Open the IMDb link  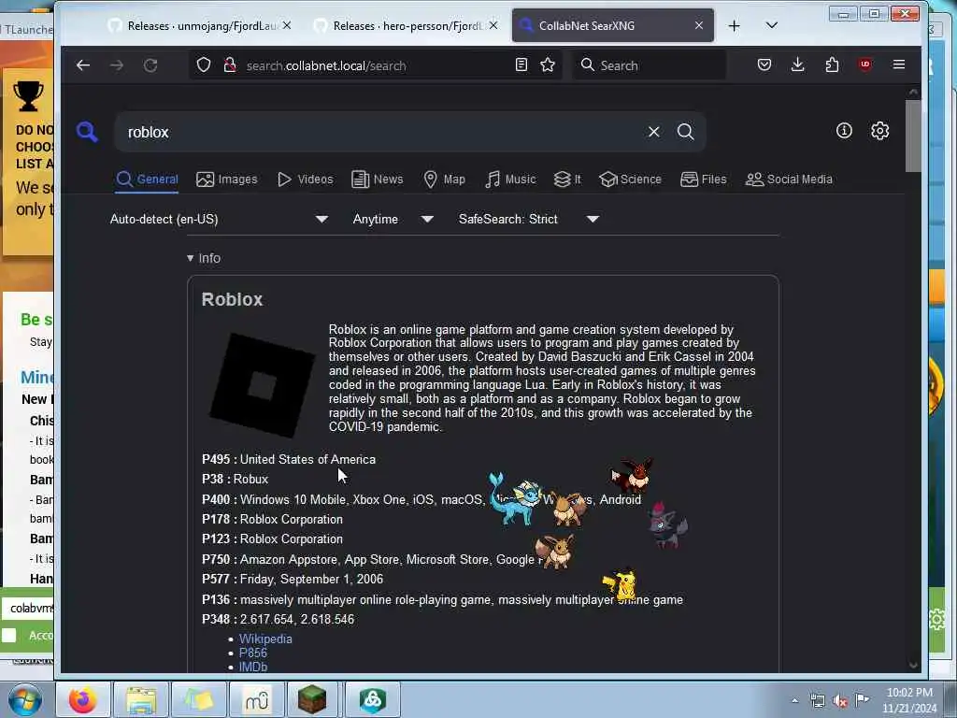pyautogui.click(x=253, y=667)
